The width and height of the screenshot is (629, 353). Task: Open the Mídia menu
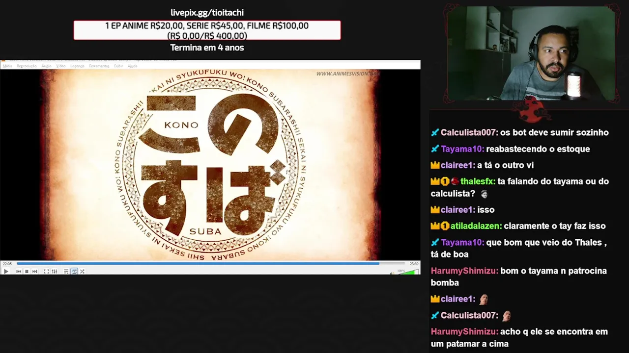[x=7, y=66]
